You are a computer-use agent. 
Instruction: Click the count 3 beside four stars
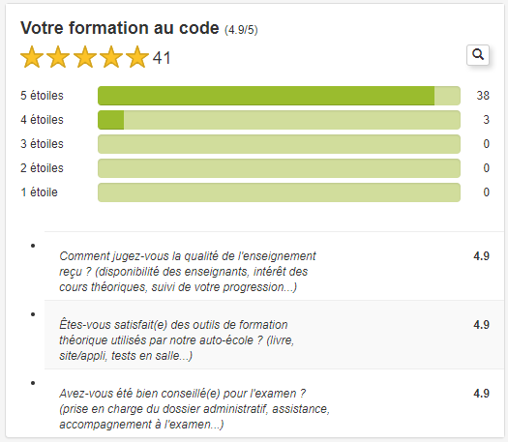[486, 120]
